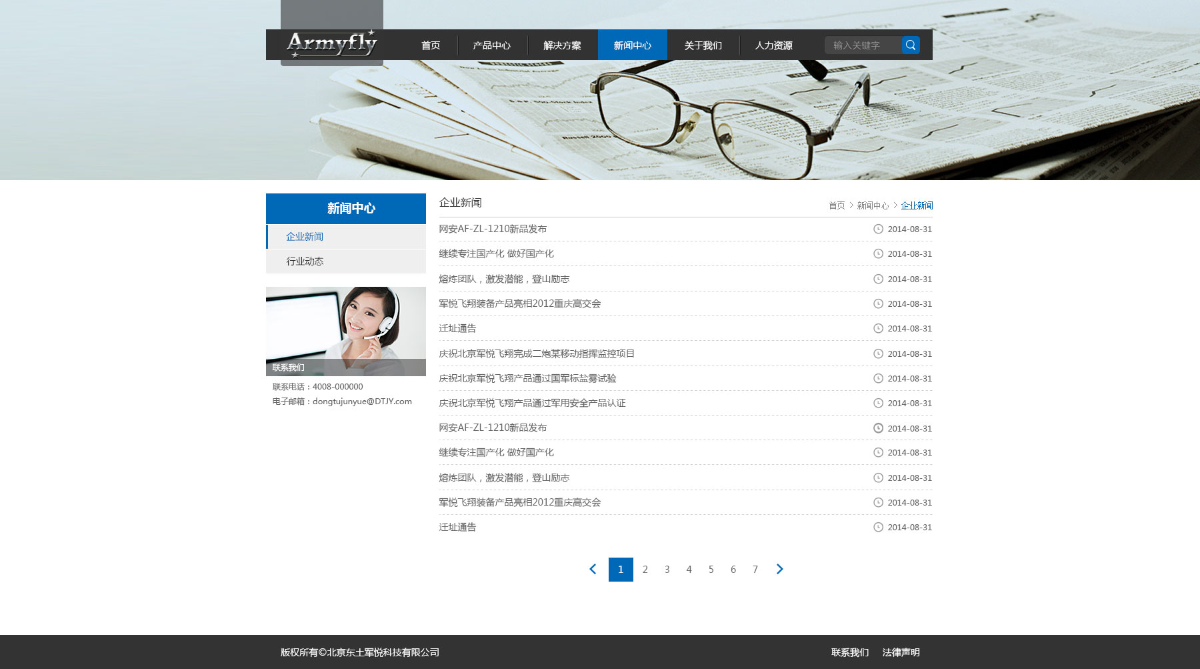Go to previous page arrow

[593, 569]
